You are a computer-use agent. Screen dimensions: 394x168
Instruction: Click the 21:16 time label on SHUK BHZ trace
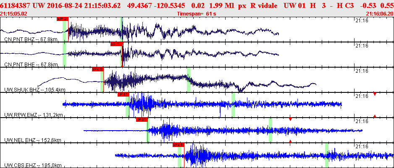[x=361, y=71]
